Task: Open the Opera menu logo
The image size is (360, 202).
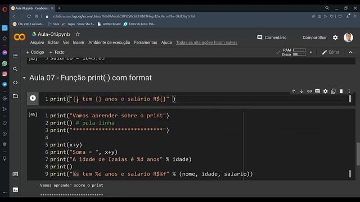Action: coord(4,10)
